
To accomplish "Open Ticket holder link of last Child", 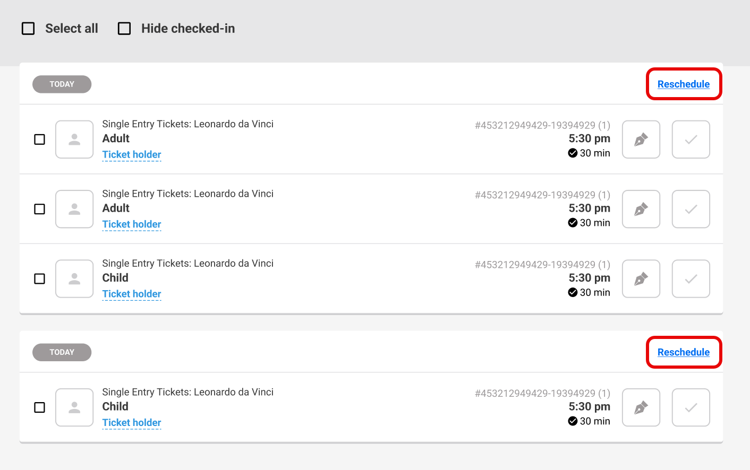I will 132,423.
